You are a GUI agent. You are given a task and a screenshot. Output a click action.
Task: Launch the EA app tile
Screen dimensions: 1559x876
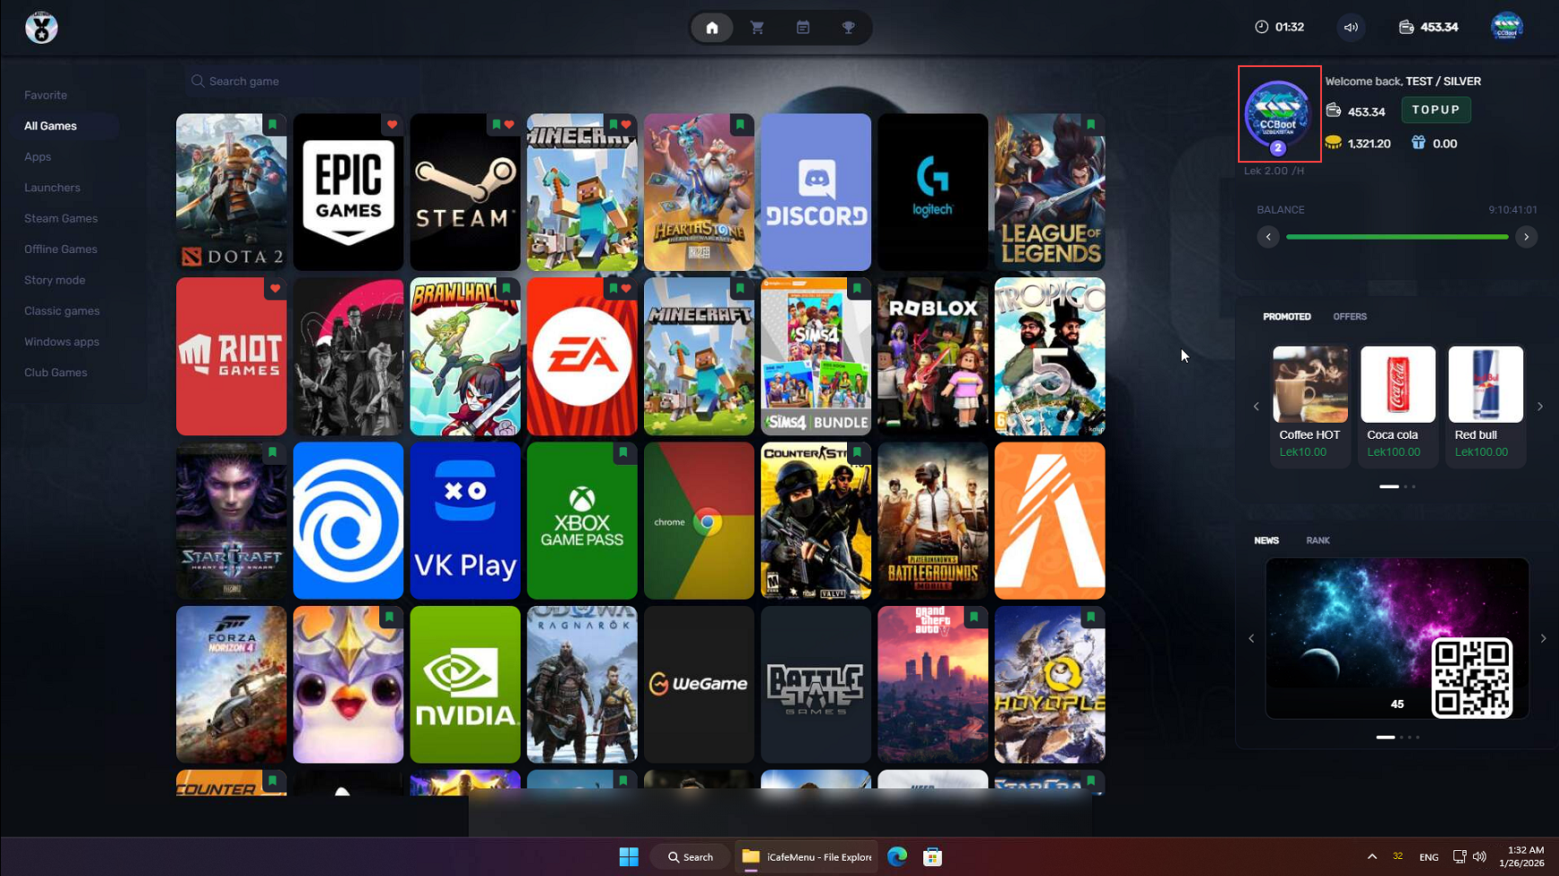click(582, 357)
